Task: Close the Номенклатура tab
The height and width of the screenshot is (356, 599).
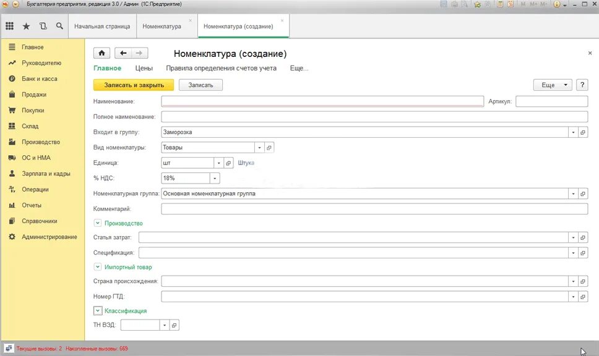Action: [x=190, y=20]
